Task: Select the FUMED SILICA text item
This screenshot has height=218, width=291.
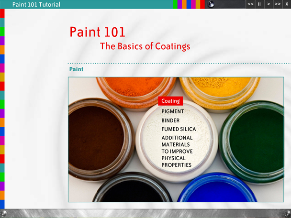Action: (179, 129)
